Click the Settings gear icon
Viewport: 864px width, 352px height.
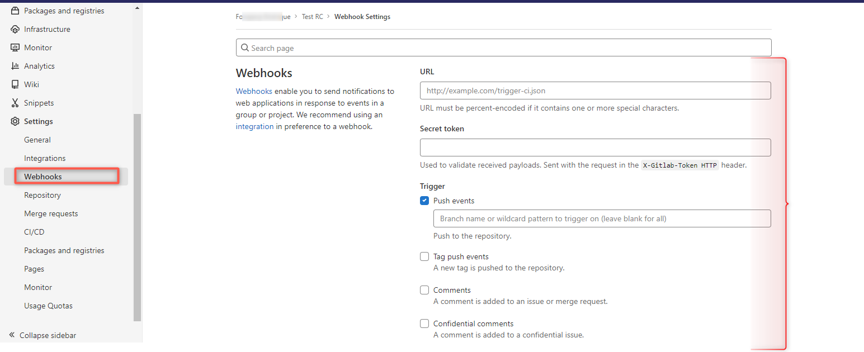click(15, 121)
